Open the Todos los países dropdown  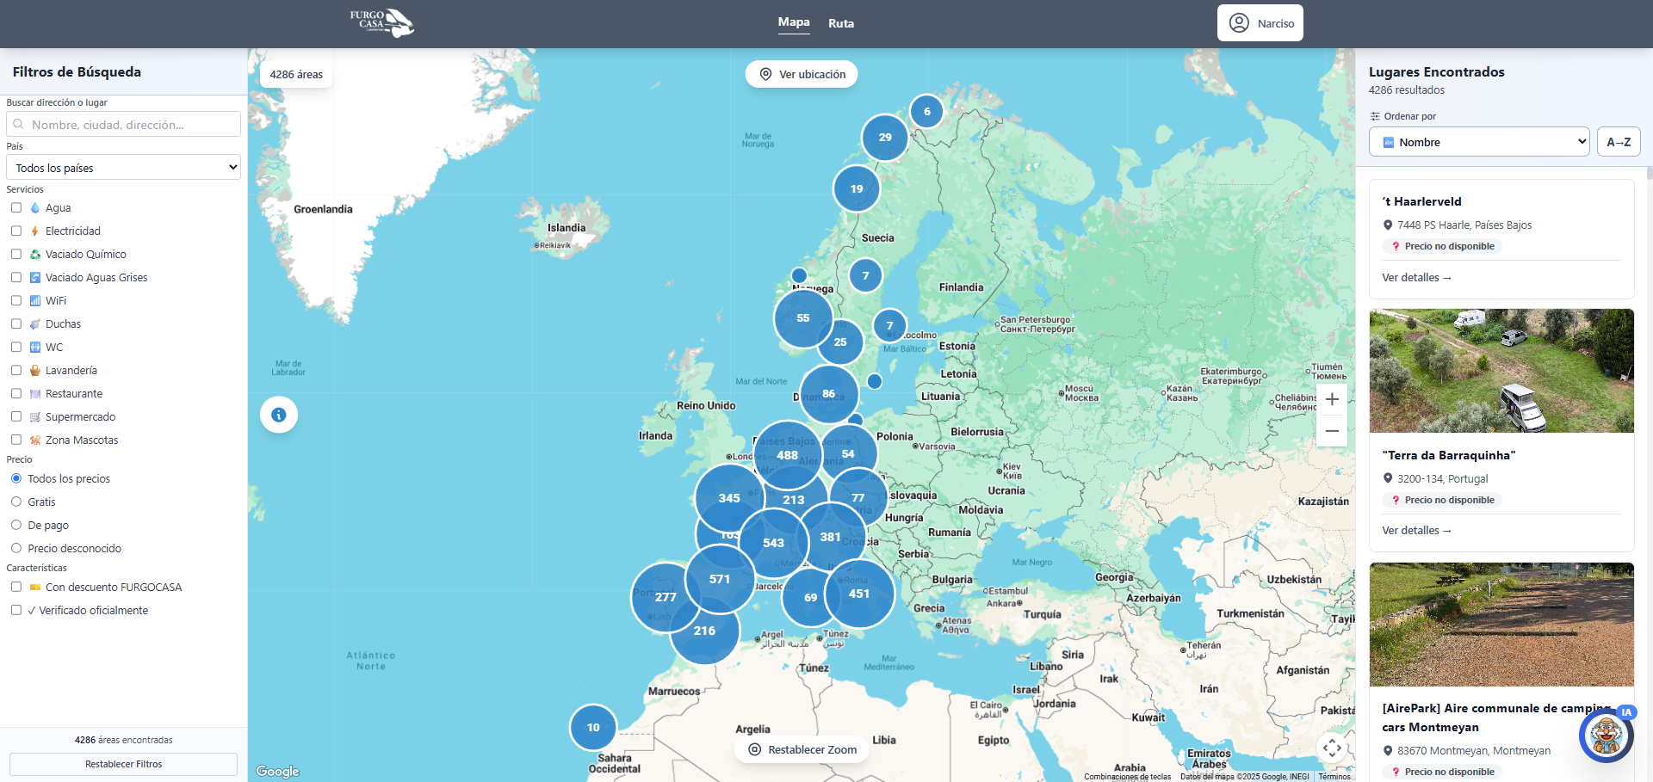124,168
